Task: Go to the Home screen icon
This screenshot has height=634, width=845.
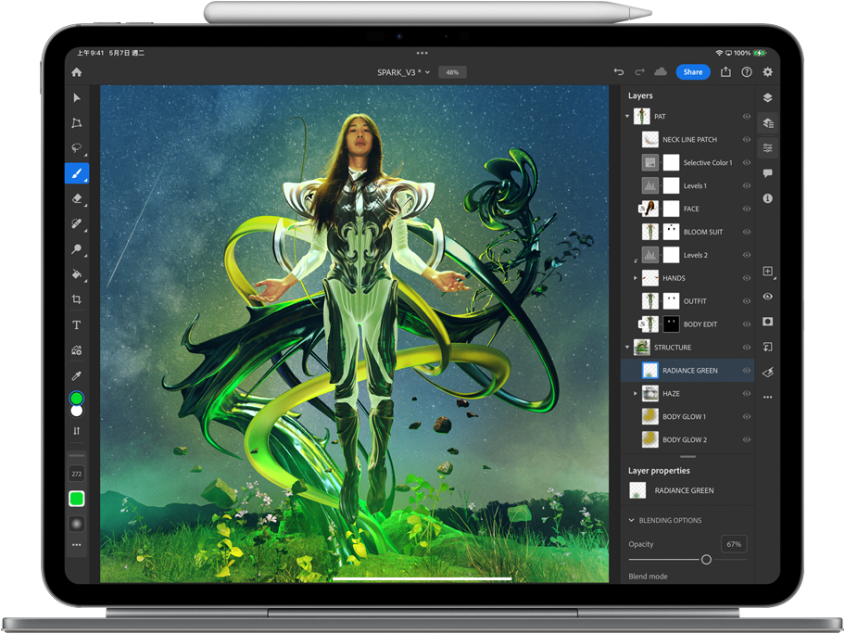Action: [x=77, y=72]
